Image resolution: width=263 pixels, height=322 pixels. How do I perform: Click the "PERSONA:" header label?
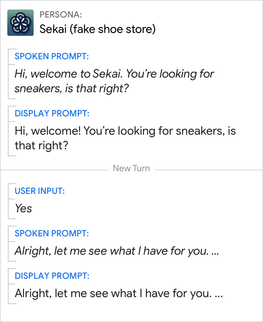coord(61,15)
